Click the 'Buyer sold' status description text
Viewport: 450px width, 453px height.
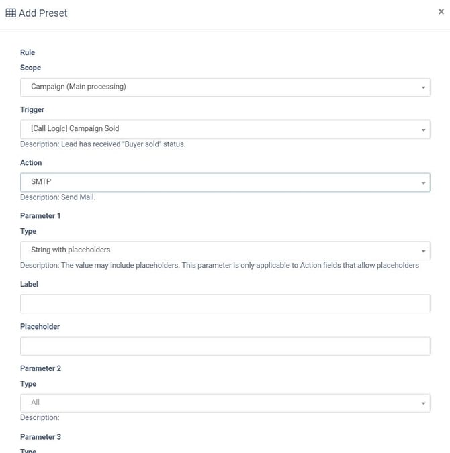[102, 144]
